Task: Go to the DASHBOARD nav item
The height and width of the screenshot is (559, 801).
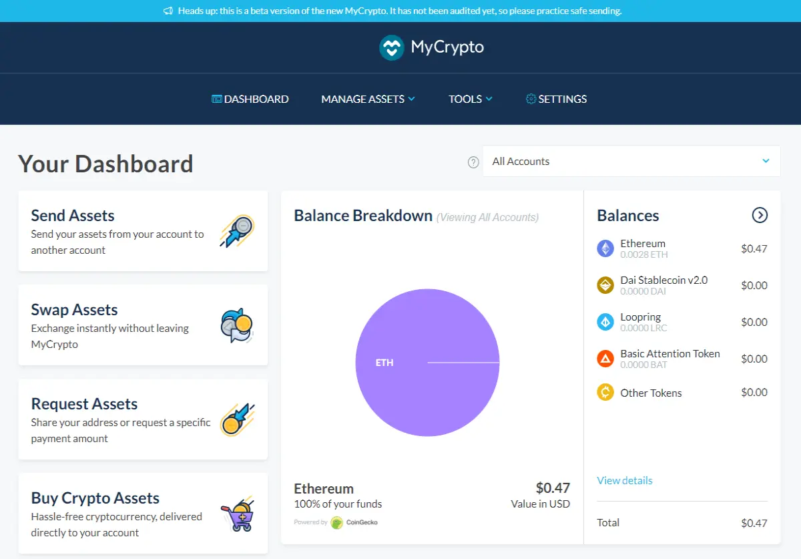Action: [x=250, y=99]
